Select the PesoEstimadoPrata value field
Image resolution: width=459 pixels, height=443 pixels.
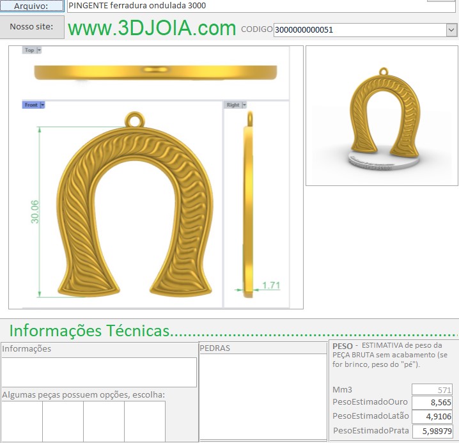point(432,431)
